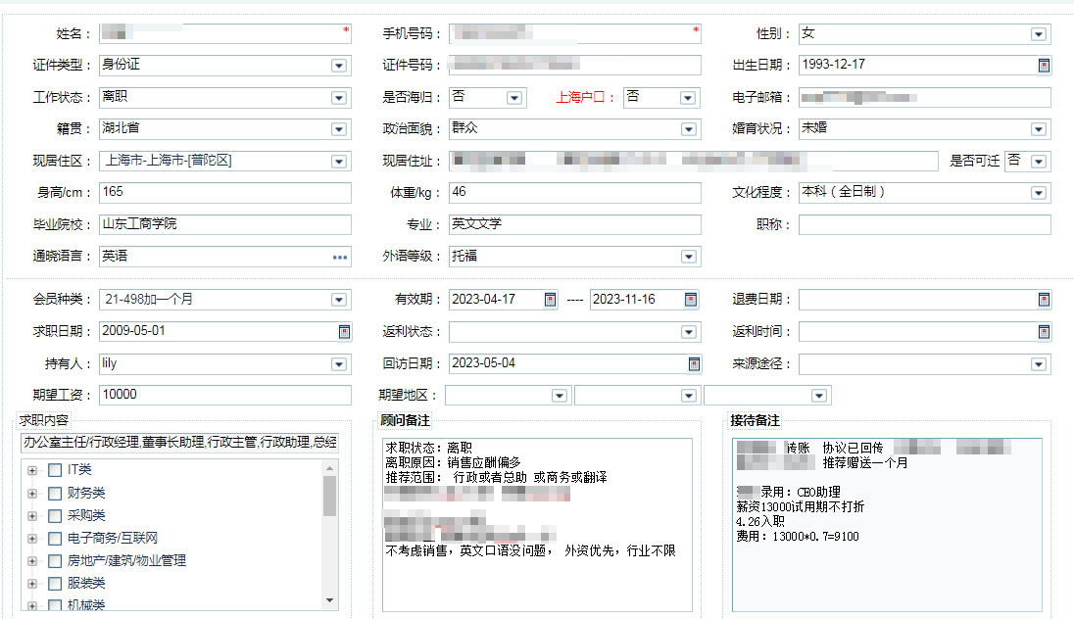The width and height of the screenshot is (1074, 619).
Task: Open the 上海户口 dropdown
Action: point(688,98)
